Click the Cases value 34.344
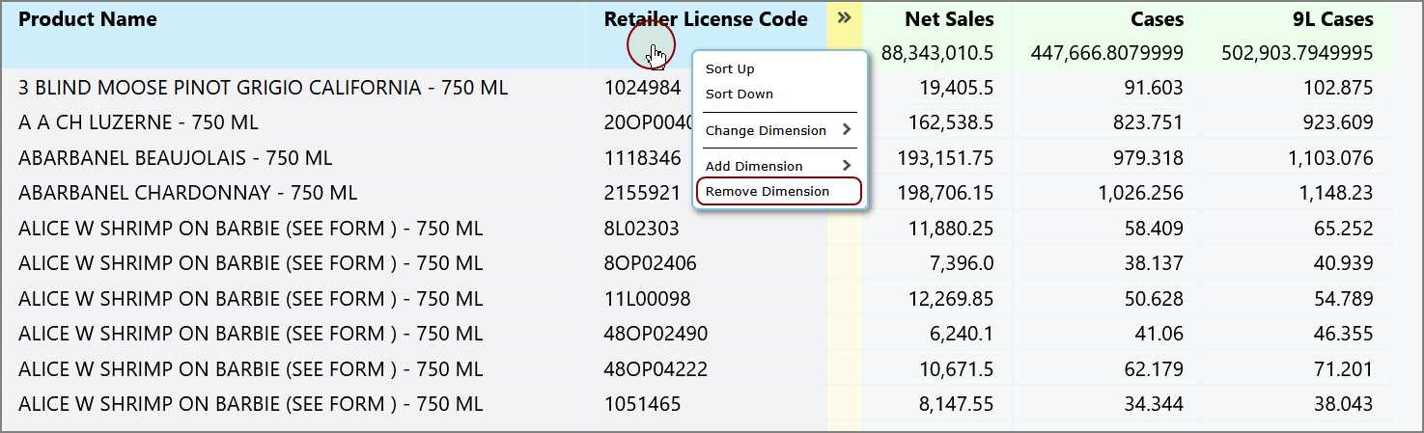The height and width of the screenshot is (433, 1424). 1154,404
